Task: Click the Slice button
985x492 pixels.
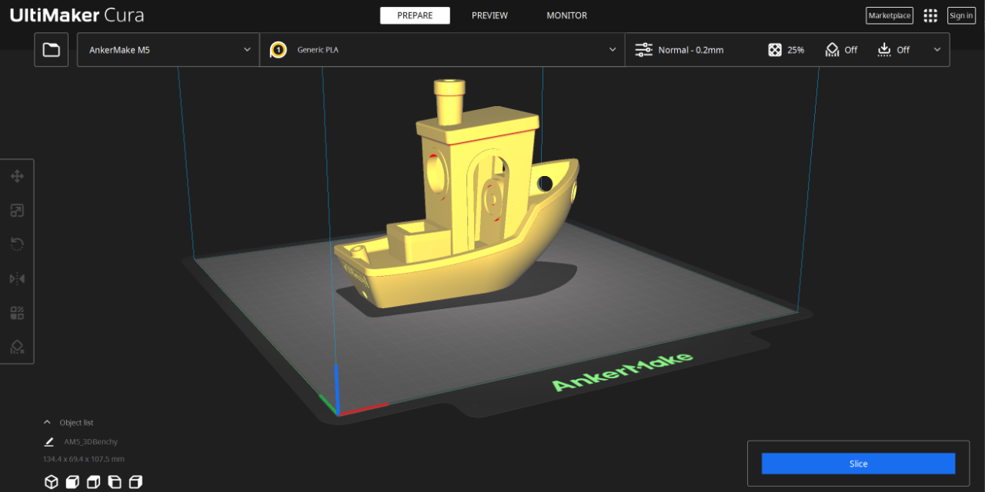Action: 857,463
